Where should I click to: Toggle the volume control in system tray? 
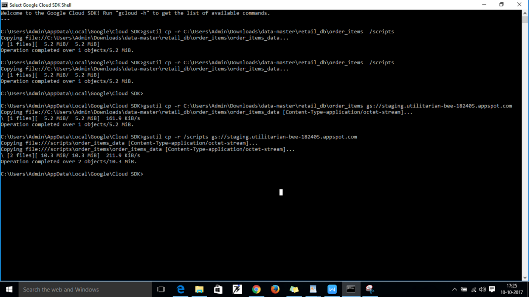pos(482,289)
